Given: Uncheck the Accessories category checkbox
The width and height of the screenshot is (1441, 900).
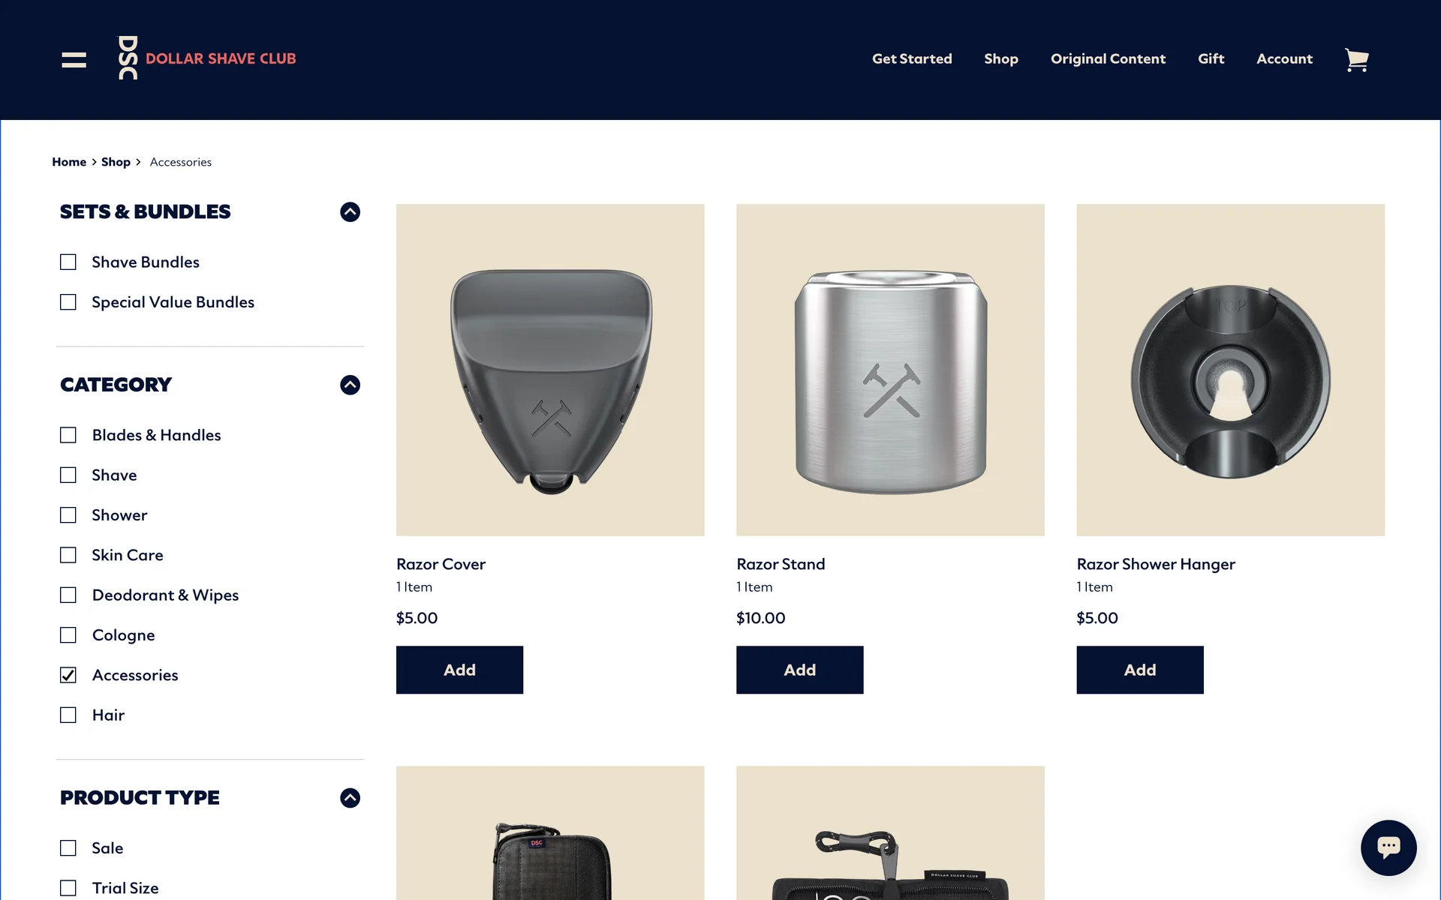Looking at the screenshot, I should (x=68, y=675).
